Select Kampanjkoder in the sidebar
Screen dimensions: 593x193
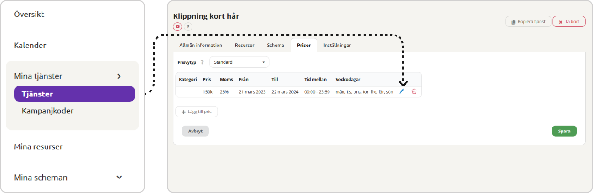pos(47,111)
